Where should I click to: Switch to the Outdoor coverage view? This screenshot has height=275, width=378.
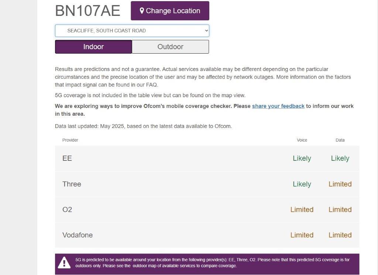click(x=171, y=47)
